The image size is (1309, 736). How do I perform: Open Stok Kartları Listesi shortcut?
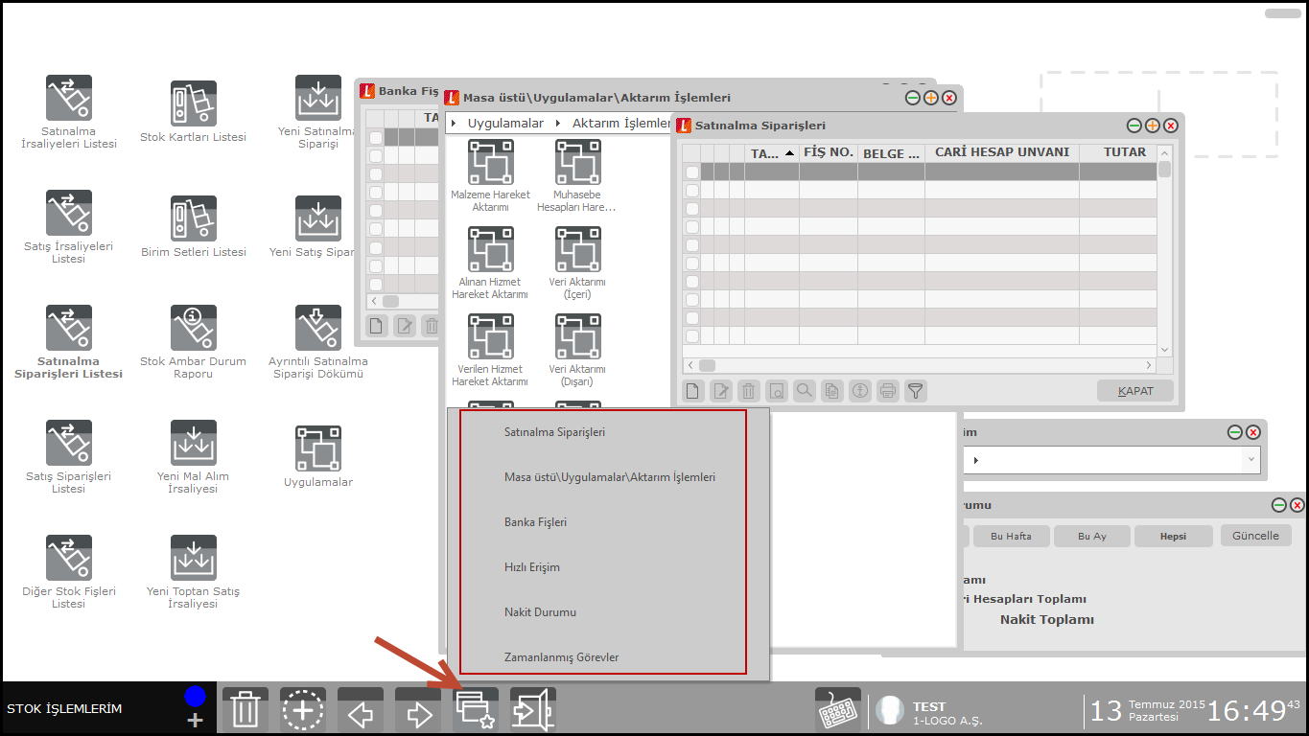tap(194, 104)
